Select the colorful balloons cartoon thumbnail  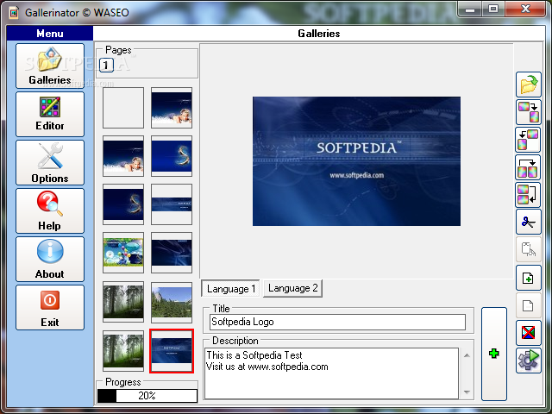[123, 253]
